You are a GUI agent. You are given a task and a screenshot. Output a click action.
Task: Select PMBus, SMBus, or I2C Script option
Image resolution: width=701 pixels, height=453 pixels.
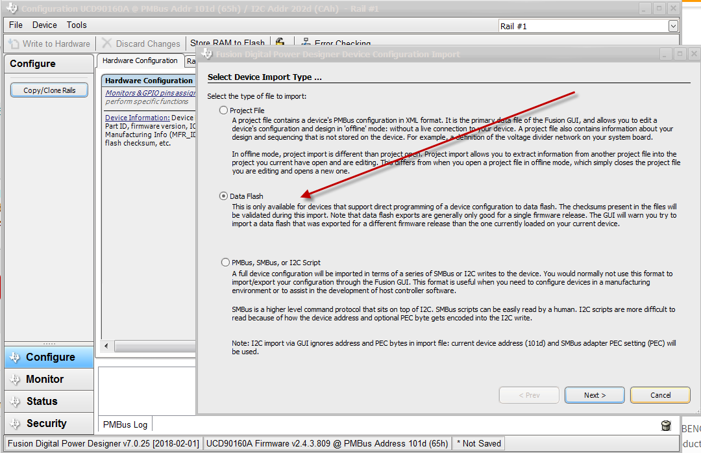pos(225,263)
